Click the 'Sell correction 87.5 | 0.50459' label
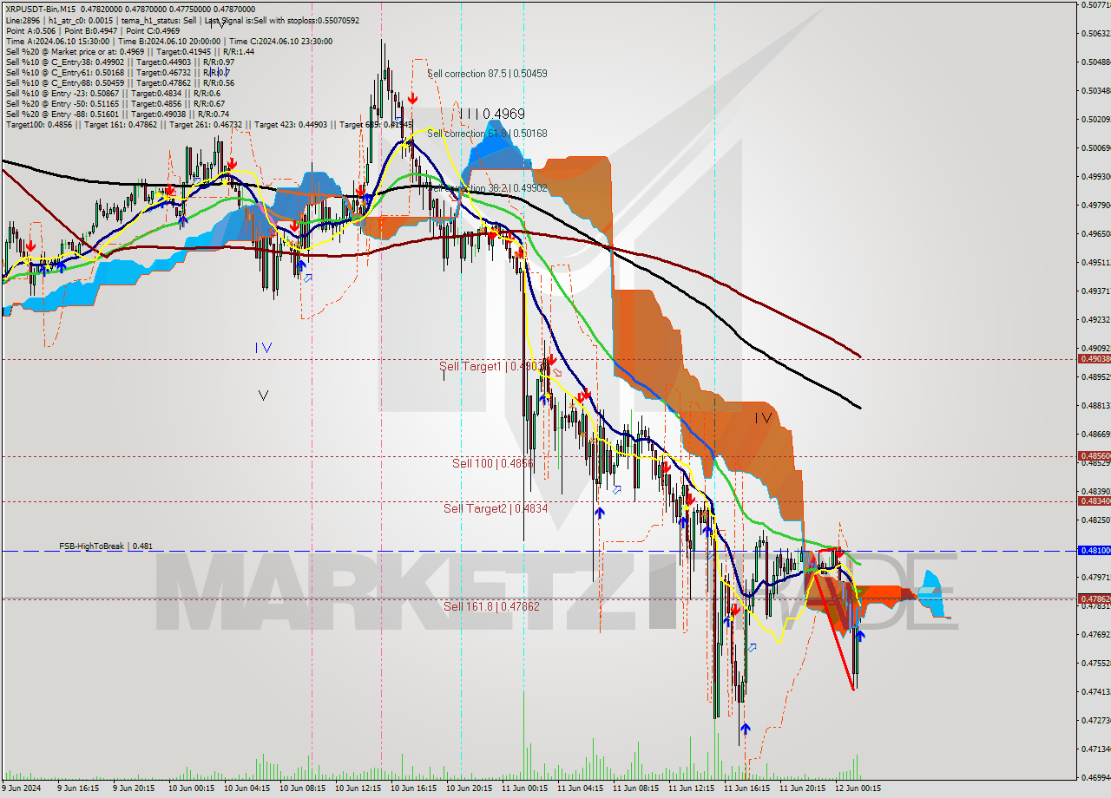Image resolution: width=1111 pixels, height=798 pixels. [487, 74]
